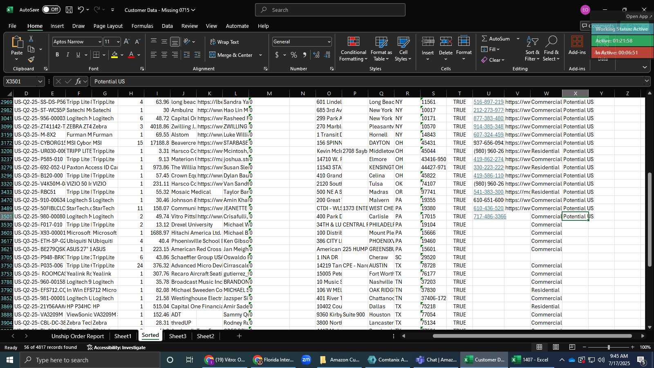Open the Add-ins button
This screenshot has width=654, height=368.
[577, 45]
